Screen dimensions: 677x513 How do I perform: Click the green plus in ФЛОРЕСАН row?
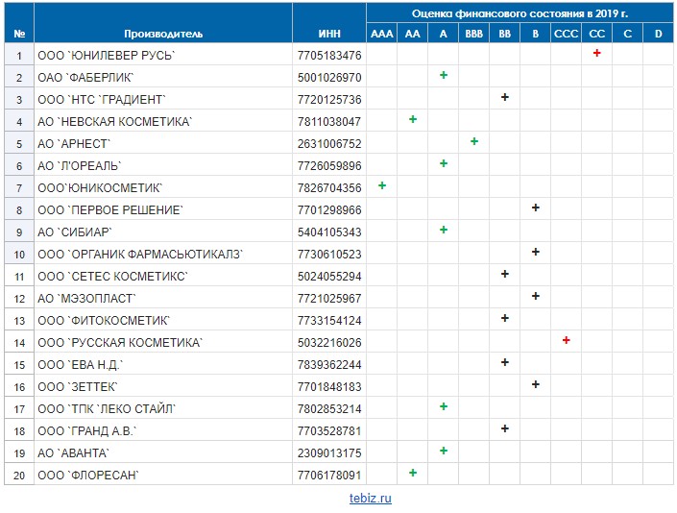[x=413, y=473]
